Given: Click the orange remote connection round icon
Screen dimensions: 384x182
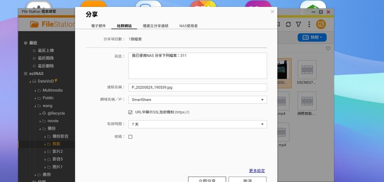Looking at the screenshot, I should tap(321, 24).
